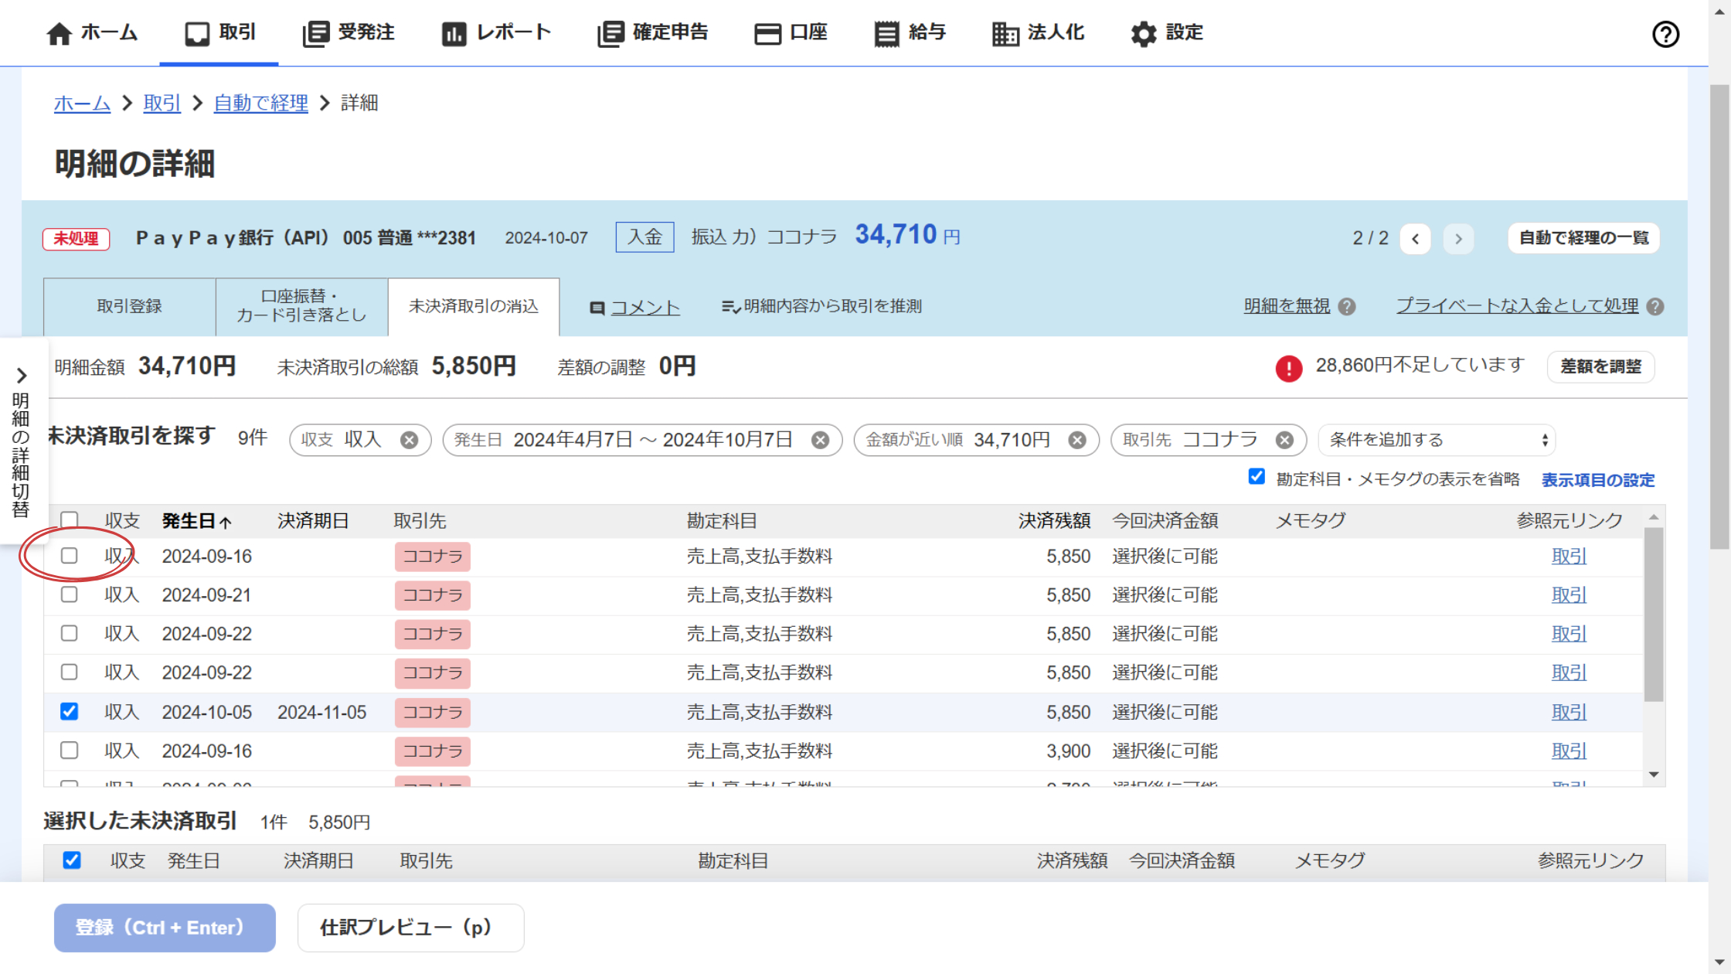
Task: Click the help question mark icon
Action: coord(1665,34)
